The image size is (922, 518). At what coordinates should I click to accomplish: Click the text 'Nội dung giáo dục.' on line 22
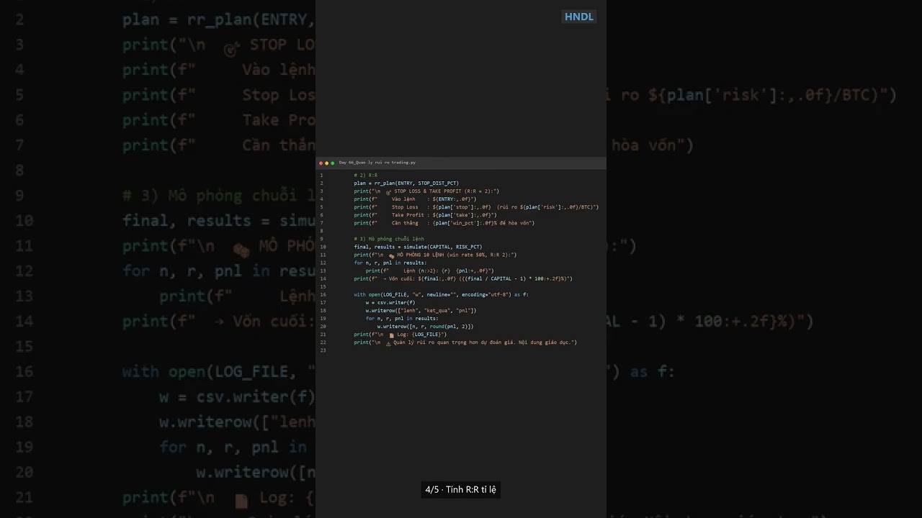(x=545, y=342)
